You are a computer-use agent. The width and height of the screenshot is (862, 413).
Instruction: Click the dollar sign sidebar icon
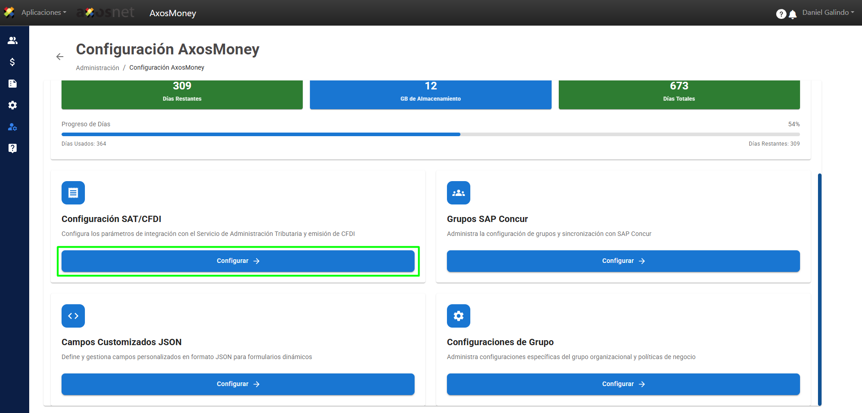tap(13, 62)
